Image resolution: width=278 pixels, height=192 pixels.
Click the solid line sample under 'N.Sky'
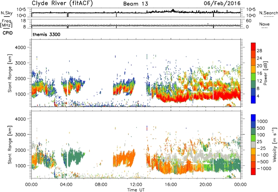(x=7, y=16)
